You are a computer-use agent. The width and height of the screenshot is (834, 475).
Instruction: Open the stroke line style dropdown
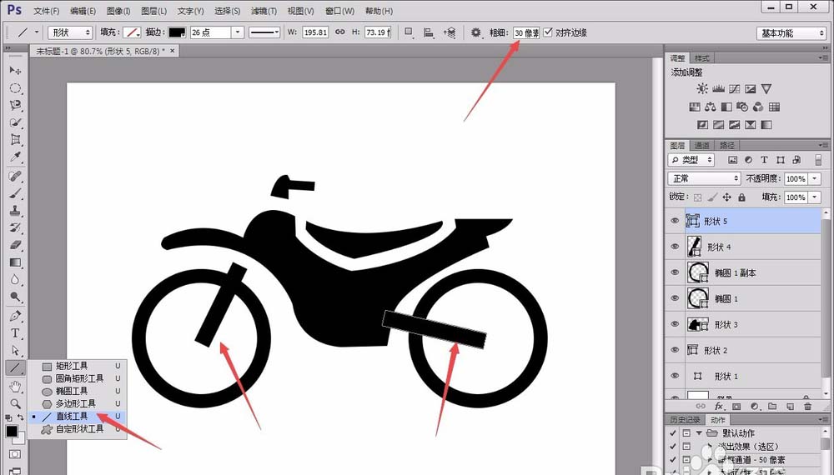[264, 32]
